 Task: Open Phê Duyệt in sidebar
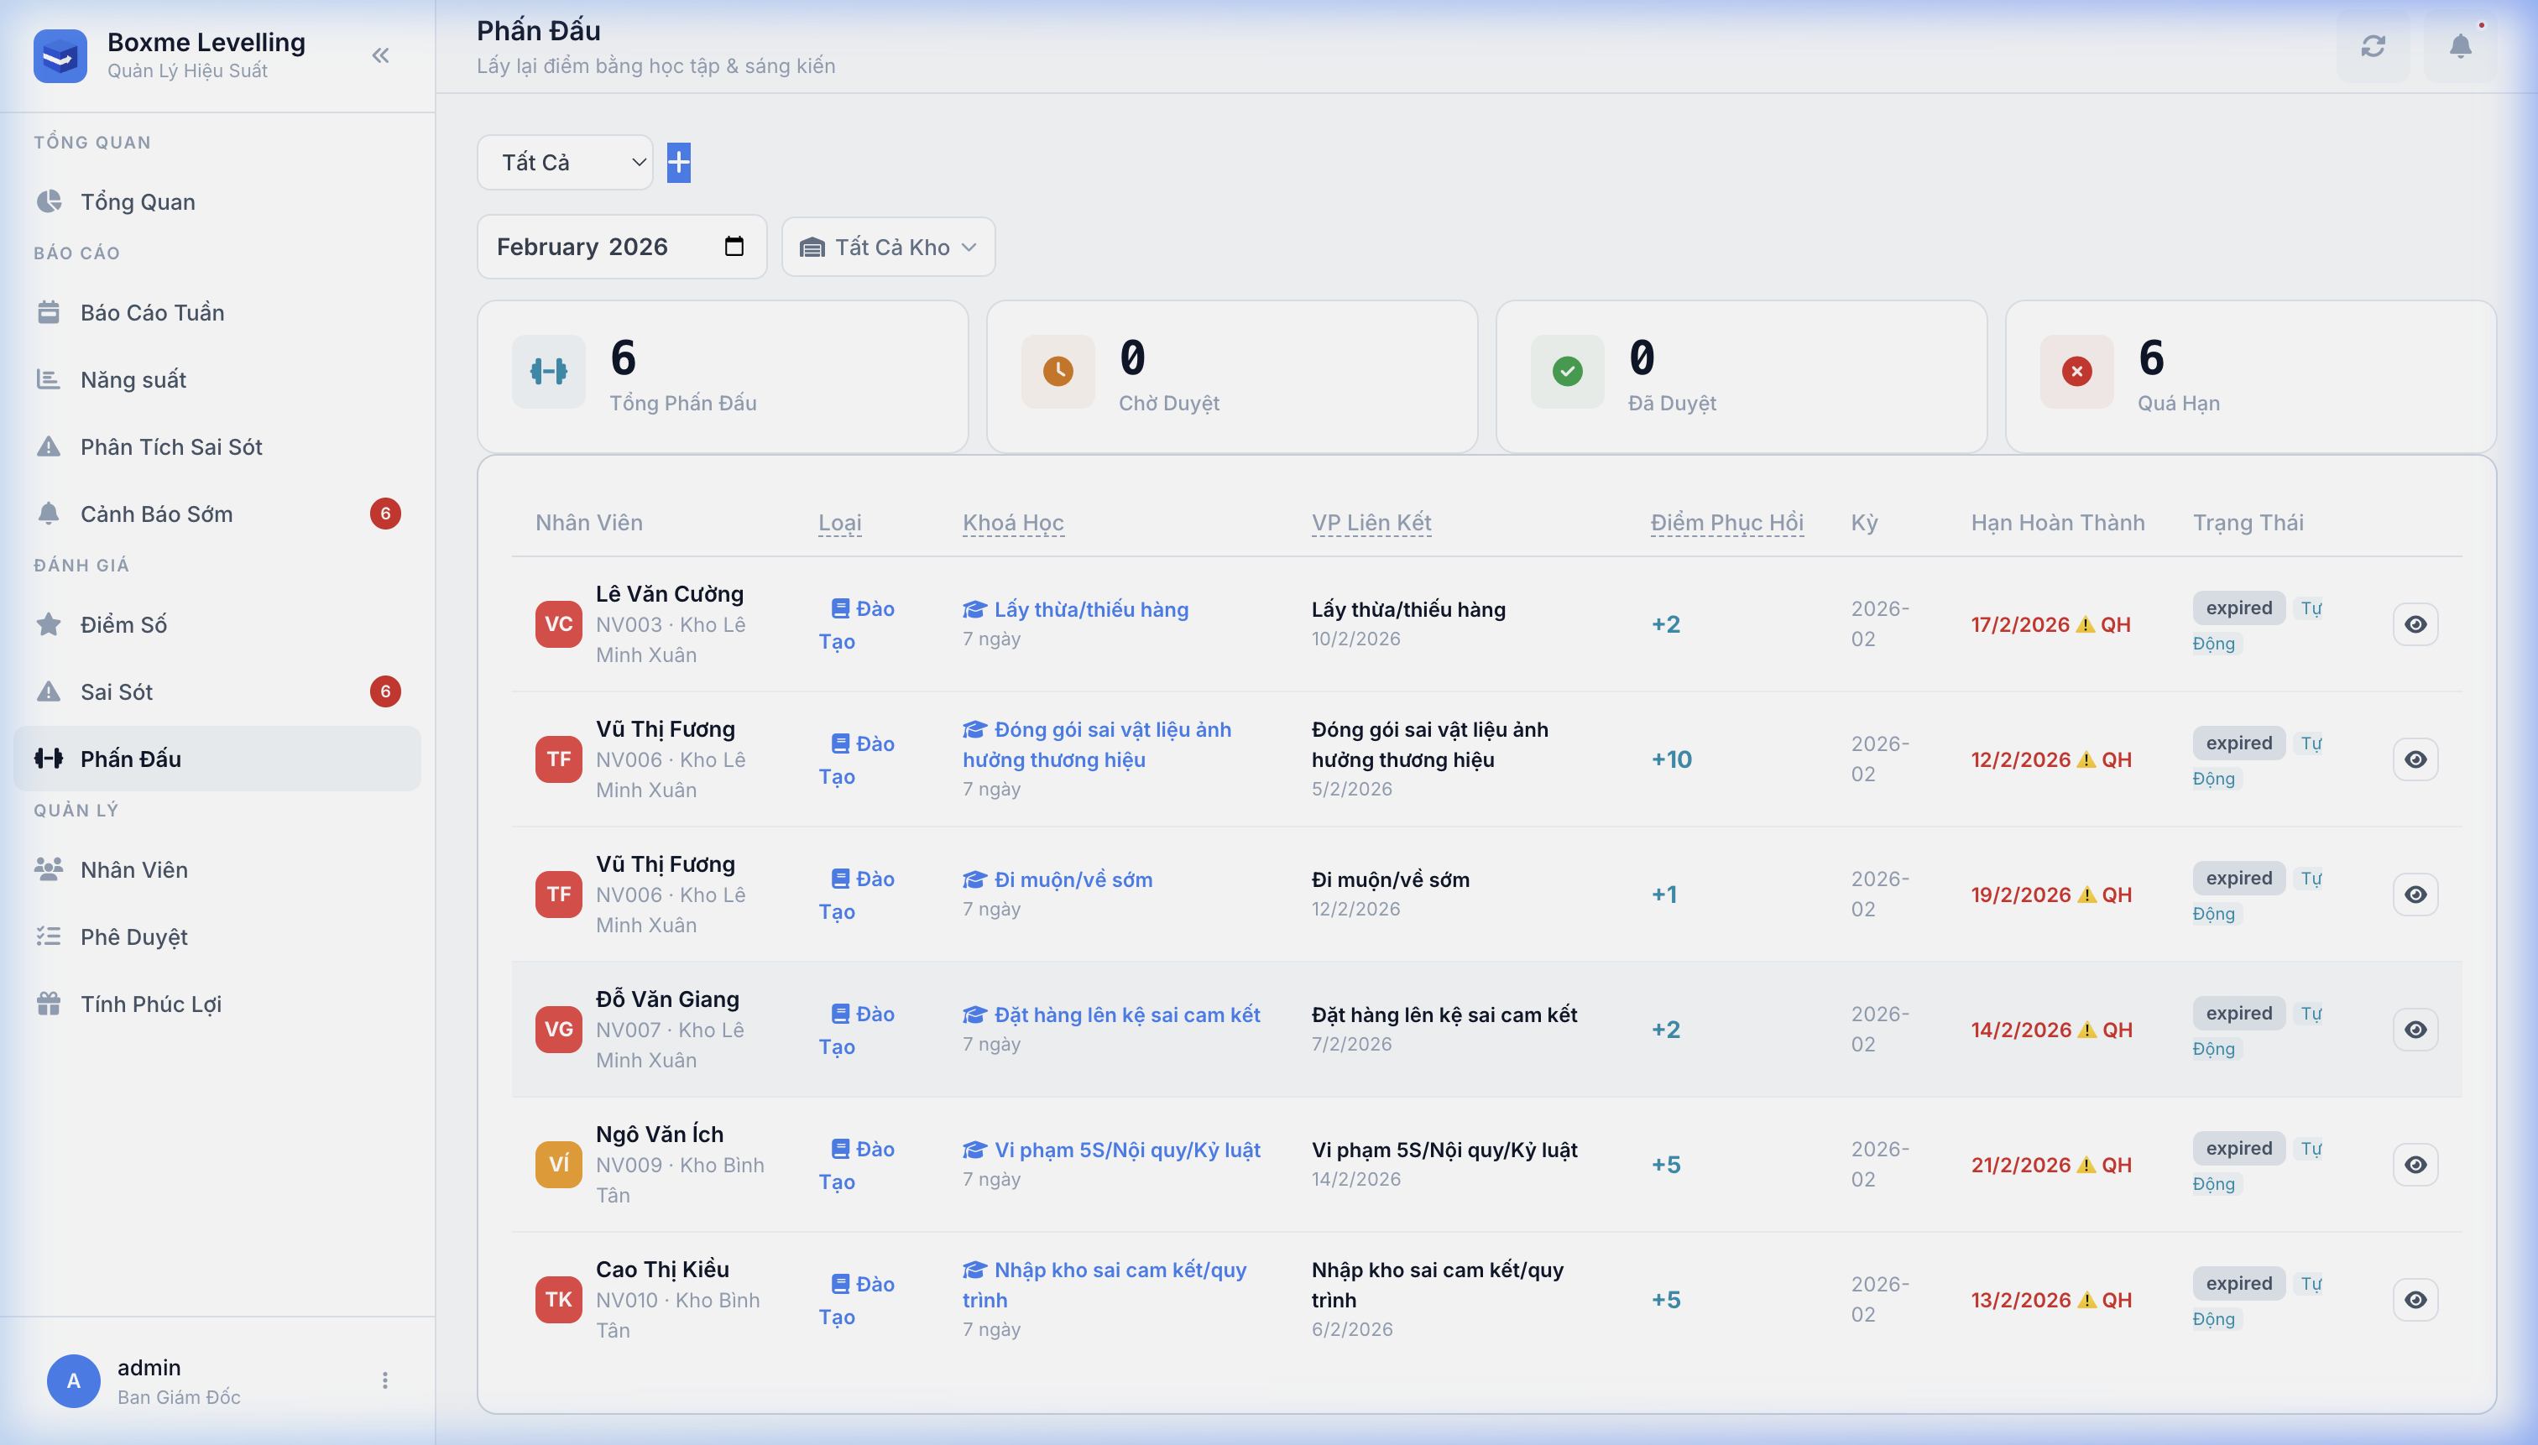tap(134, 936)
